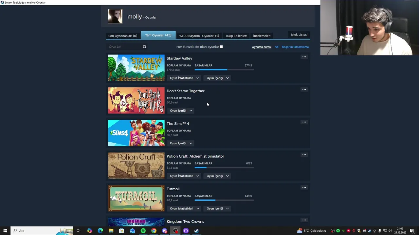
Task: Open Task View in the taskbar
Action: [x=79, y=231]
